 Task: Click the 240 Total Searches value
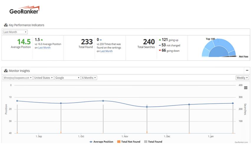click(149, 42)
